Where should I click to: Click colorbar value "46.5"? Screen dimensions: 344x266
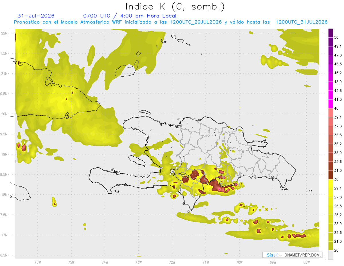tap(338, 64)
